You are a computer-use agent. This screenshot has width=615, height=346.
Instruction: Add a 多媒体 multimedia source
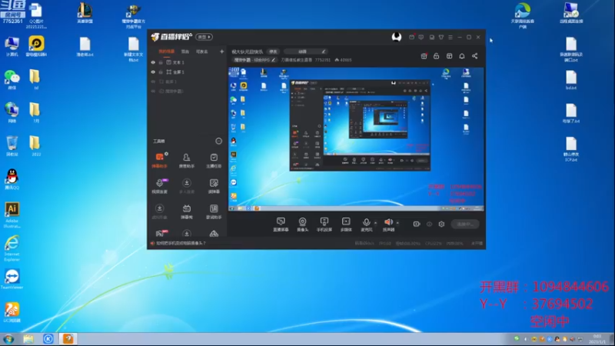(x=346, y=225)
